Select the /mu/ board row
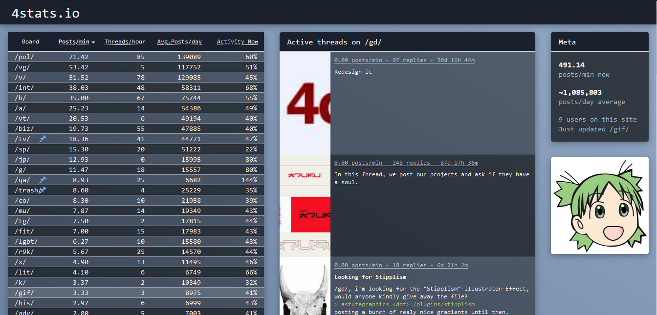Viewport: 657px width, 315px height. [x=136, y=211]
